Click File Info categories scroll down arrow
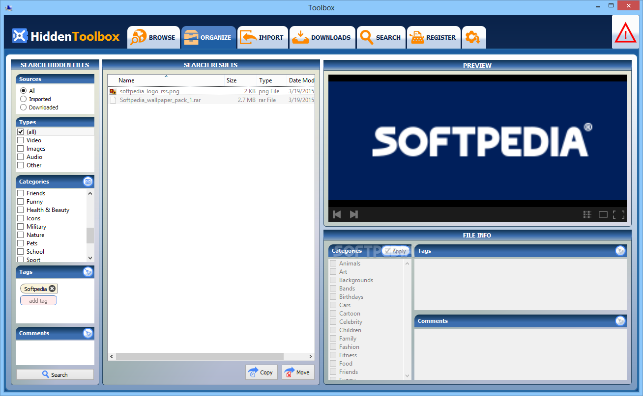 [x=407, y=375]
